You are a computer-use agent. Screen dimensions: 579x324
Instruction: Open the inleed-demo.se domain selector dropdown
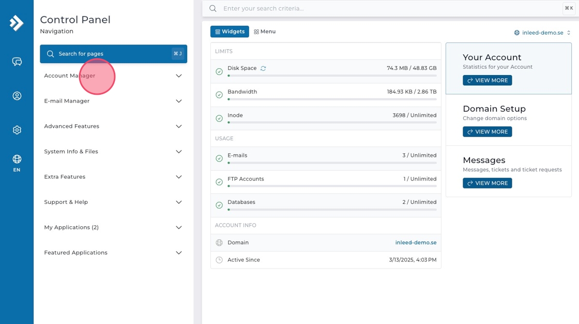(542, 33)
